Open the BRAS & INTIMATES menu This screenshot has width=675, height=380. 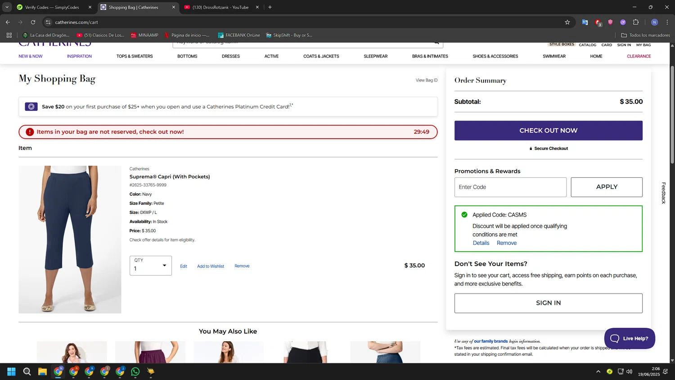(x=430, y=56)
